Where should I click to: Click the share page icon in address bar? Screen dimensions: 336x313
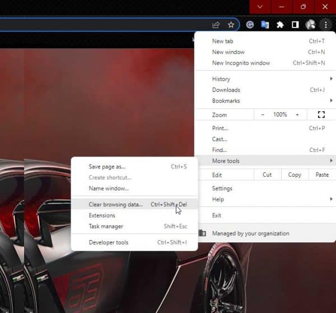click(x=216, y=25)
